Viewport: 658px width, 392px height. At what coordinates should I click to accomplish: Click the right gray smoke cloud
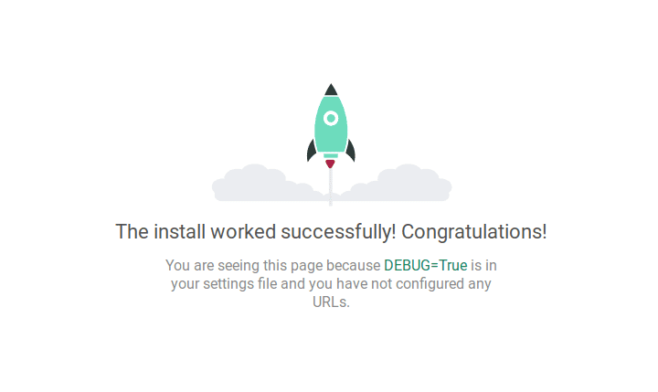pyautogui.click(x=397, y=184)
